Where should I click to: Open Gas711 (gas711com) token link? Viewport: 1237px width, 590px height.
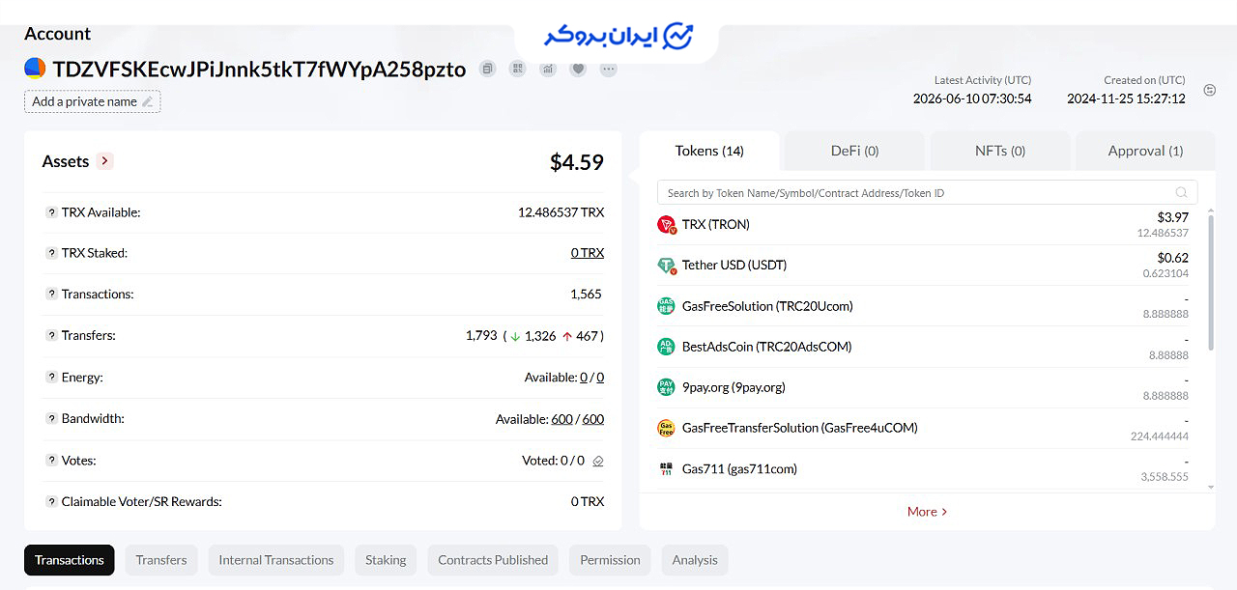point(740,469)
